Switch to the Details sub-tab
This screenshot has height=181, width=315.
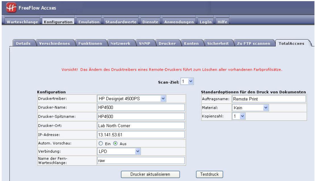tap(23, 43)
